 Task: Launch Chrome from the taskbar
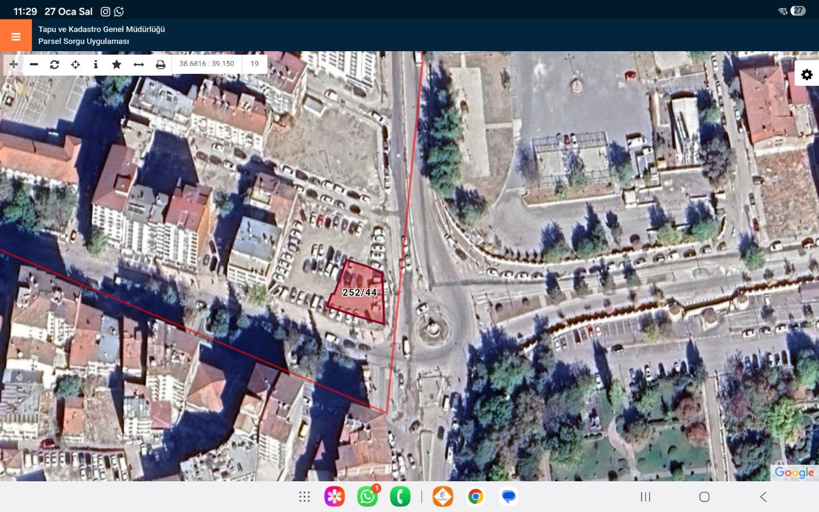(x=475, y=497)
